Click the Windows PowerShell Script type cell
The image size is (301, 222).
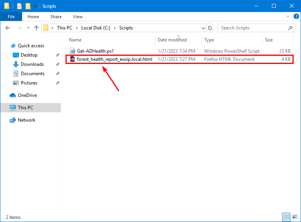pos(232,51)
